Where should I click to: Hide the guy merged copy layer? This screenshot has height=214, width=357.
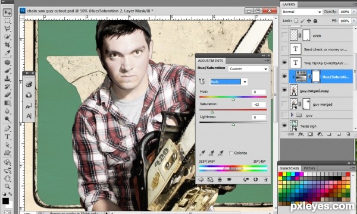284,90
